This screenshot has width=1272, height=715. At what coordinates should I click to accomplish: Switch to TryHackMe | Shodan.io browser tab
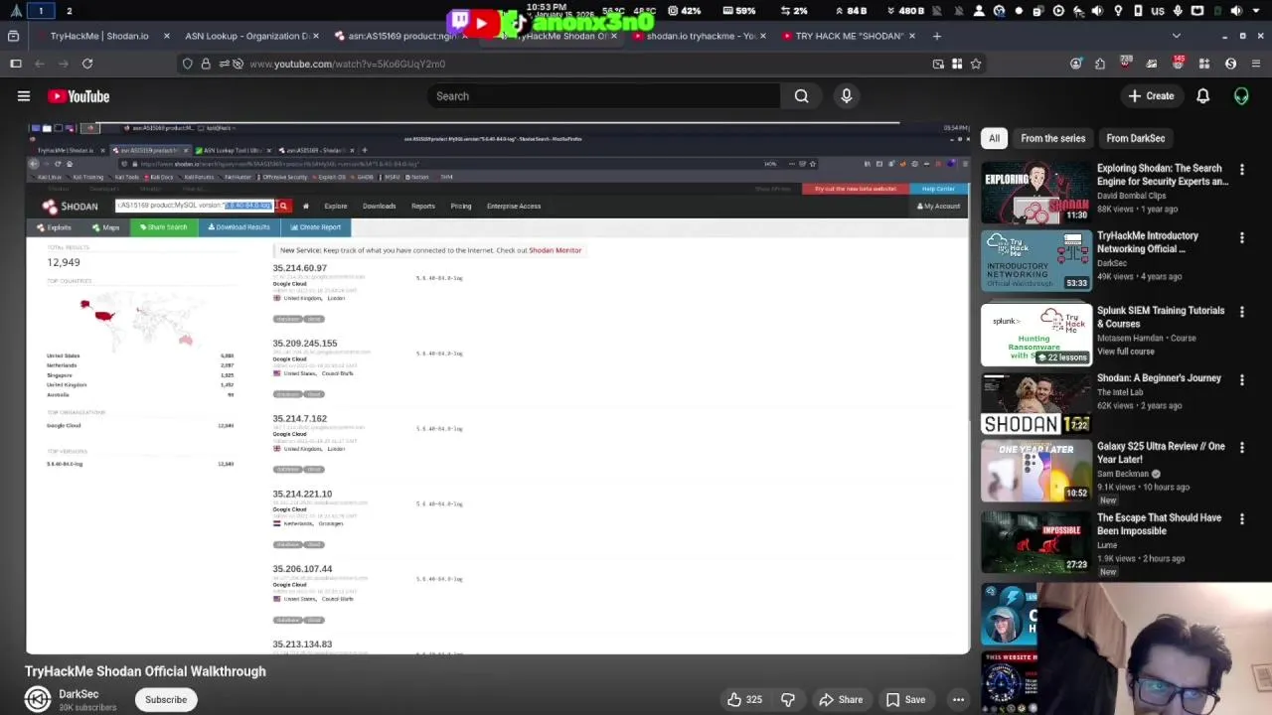click(98, 36)
